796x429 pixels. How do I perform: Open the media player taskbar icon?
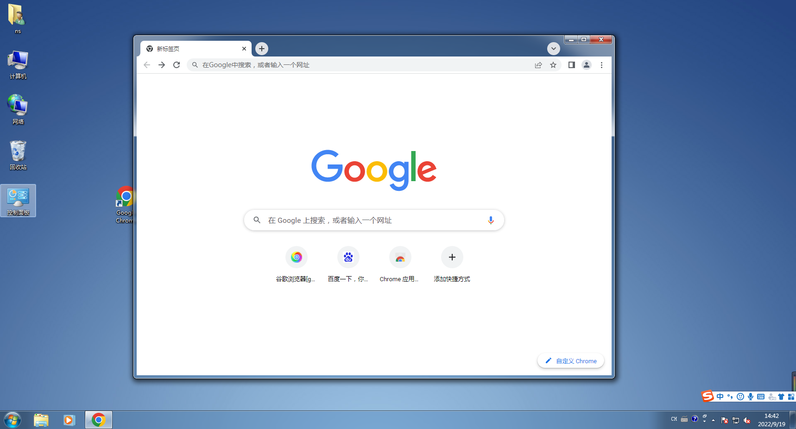tap(69, 420)
